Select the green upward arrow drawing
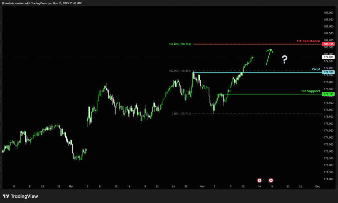This screenshot has height=203, width=338. (269, 57)
